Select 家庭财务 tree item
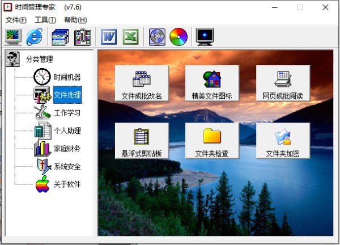This screenshot has width=340, height=245. point(67,149)
